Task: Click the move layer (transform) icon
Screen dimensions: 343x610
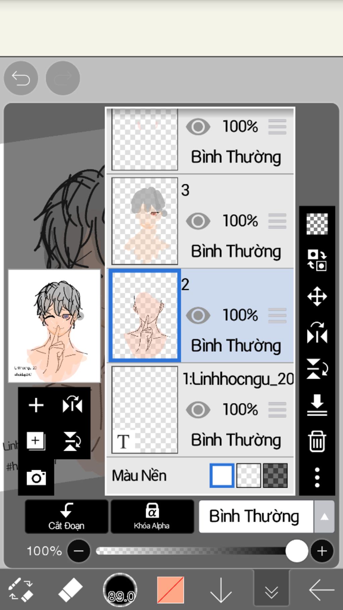Action: [x=317, y=297]
